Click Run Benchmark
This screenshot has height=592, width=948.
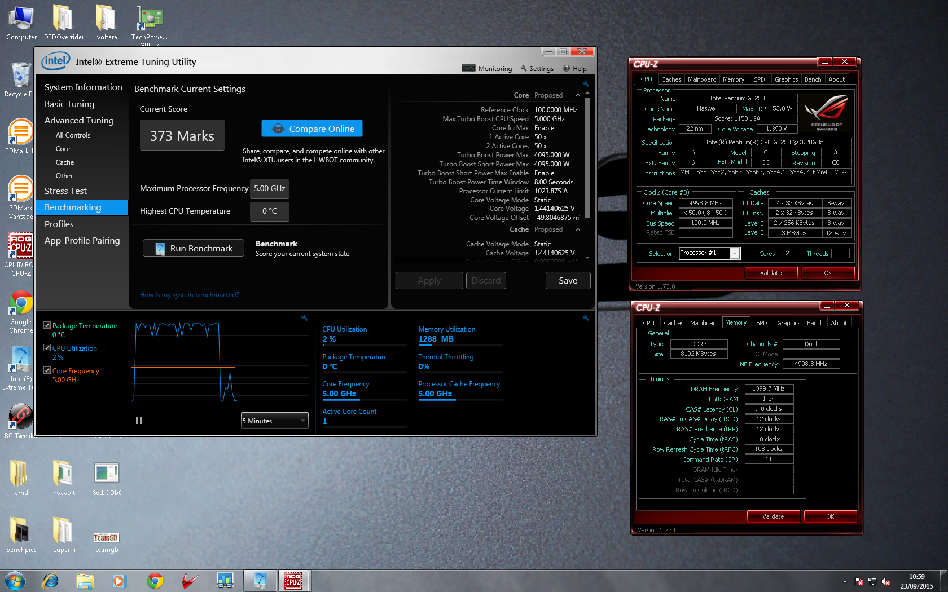coord(194,248)
